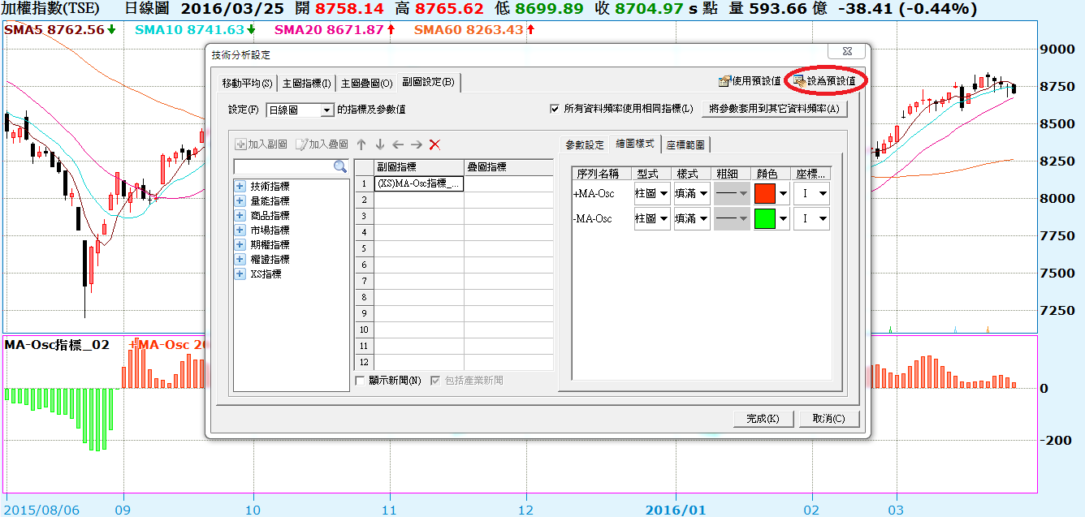Viewport: 1085px width, 517px height.
Task: Click the move right arrow icon
Action: click(416, 144)
